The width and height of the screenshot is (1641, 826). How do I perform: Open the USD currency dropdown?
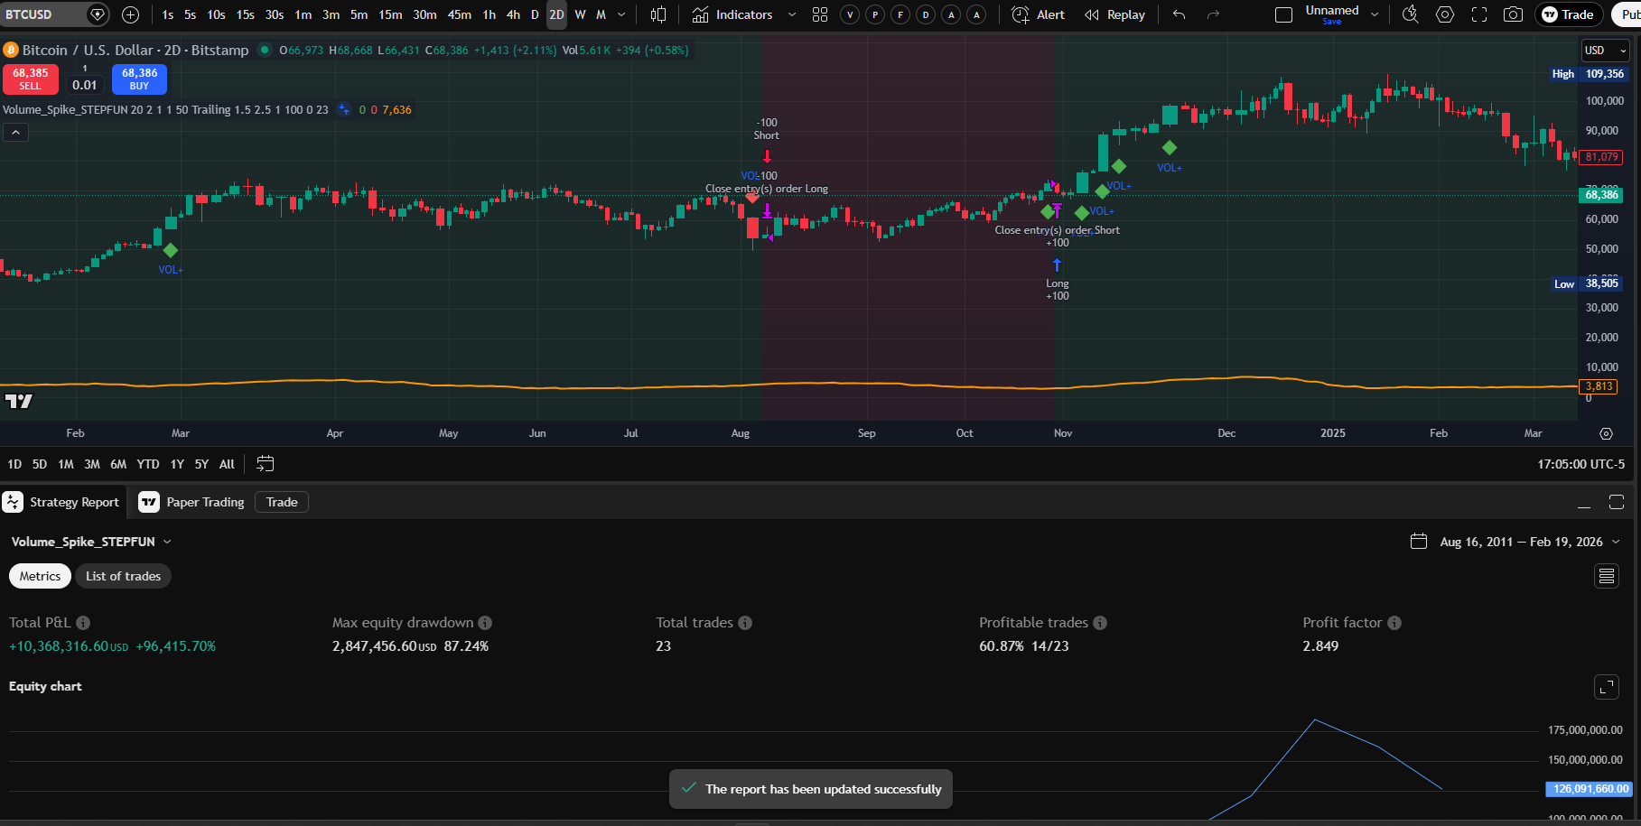tap(1604, 51)
